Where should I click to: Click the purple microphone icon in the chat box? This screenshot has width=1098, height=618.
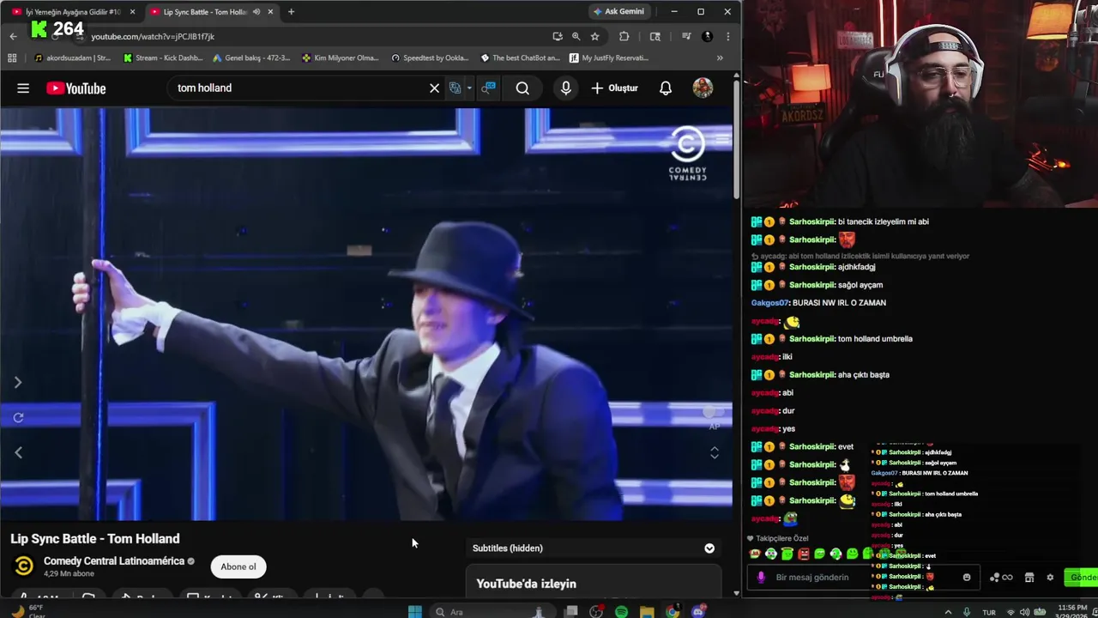pos(760,577)
